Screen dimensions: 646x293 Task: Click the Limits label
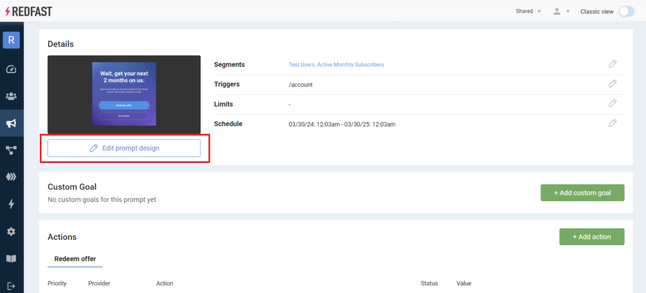click(223, 104)
